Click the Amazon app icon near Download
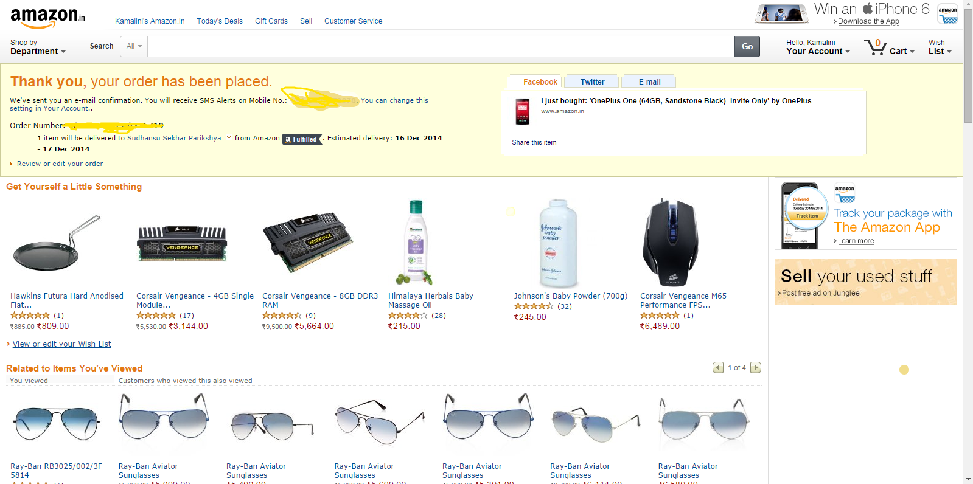This screenshot has height=484, width=973. 947,15
